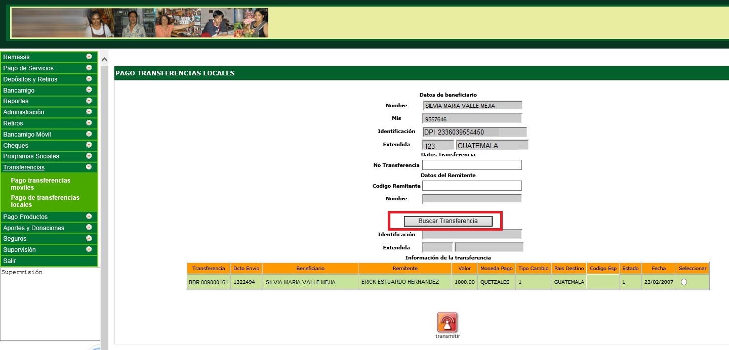Screen dimensions: 729x350
Task: Click the Seguros arrow icon
Action: click(x=89, y=238)
